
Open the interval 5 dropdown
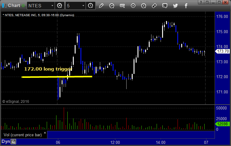click(83, 6)
